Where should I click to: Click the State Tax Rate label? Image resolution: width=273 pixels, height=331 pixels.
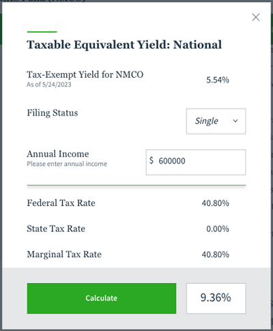pos(56,229)
